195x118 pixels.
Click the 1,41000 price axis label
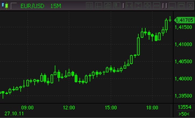pos(183,44)
